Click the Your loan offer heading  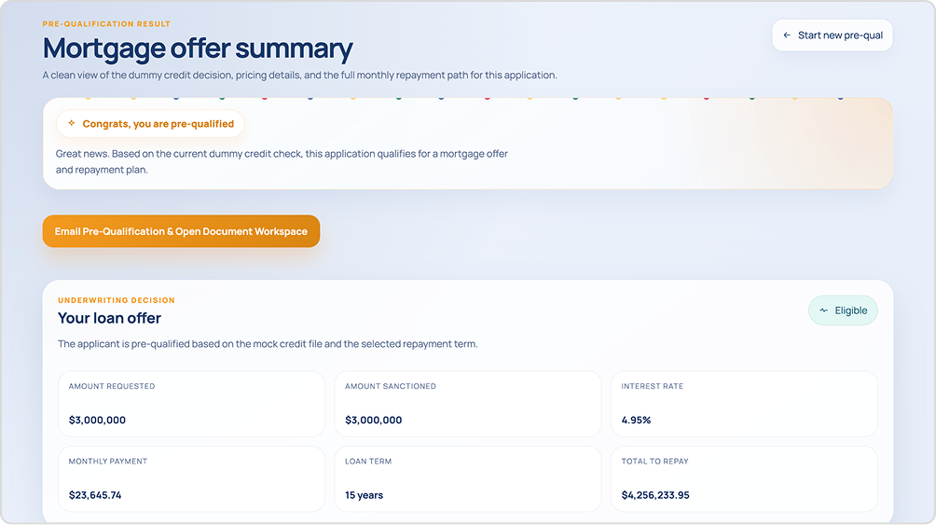point(109,318)
